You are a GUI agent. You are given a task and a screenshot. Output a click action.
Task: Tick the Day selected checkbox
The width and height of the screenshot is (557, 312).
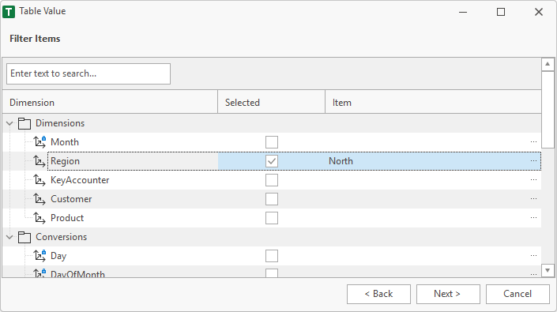tap(272, 256)
